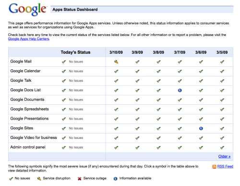Click the Google Mail service disruption wrench icon for 3/10/09
240x186 pixels.
116,62
